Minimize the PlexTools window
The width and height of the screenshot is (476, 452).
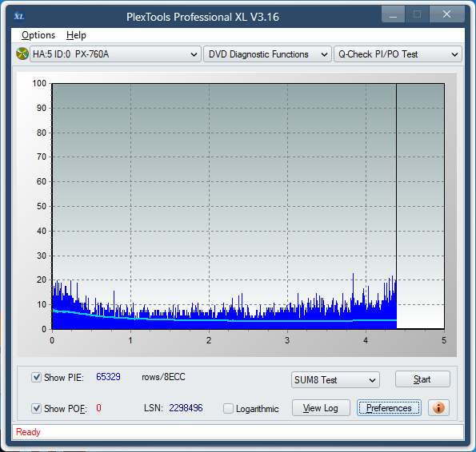pos(393,14)
